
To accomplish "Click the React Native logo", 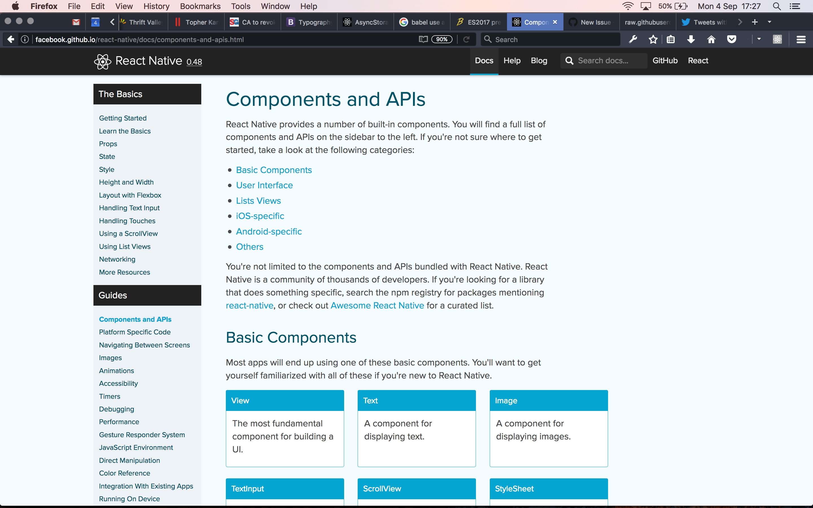I will [x=138, y=61].
